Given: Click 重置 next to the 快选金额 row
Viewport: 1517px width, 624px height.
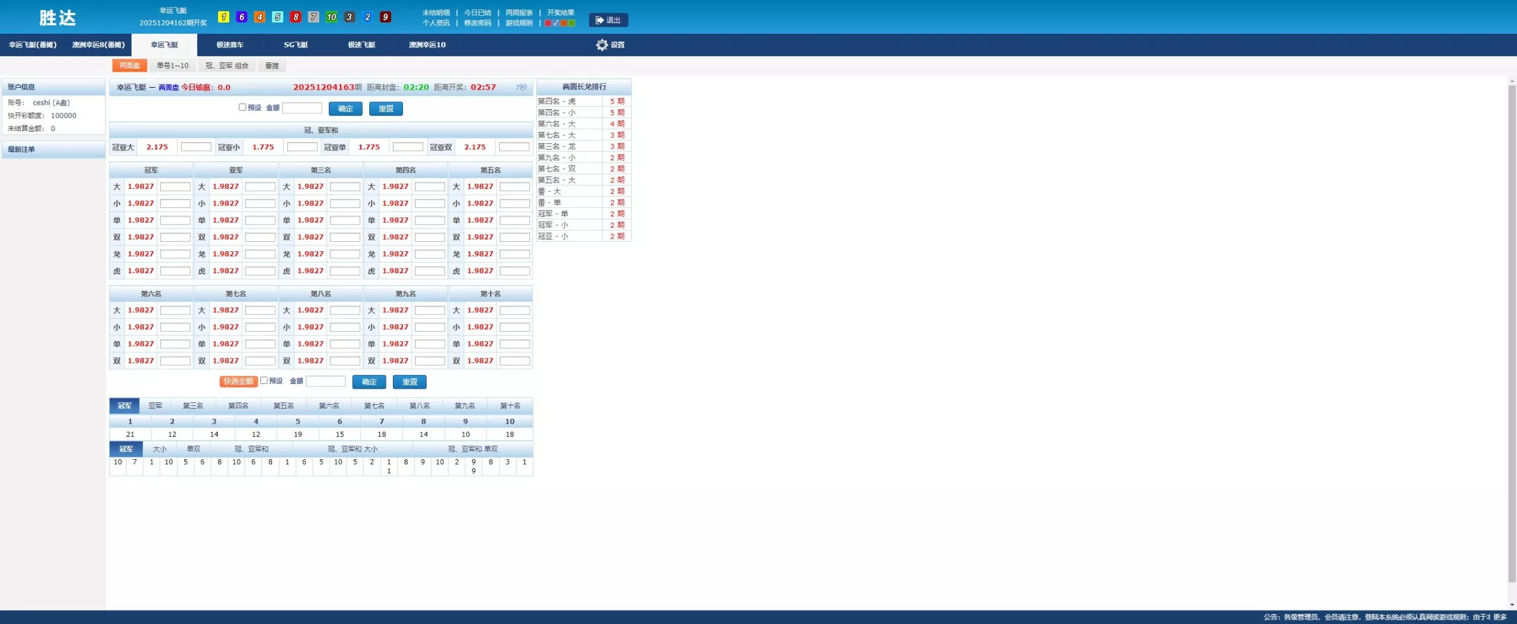Looking at the screenshot, I should [409, 382].
